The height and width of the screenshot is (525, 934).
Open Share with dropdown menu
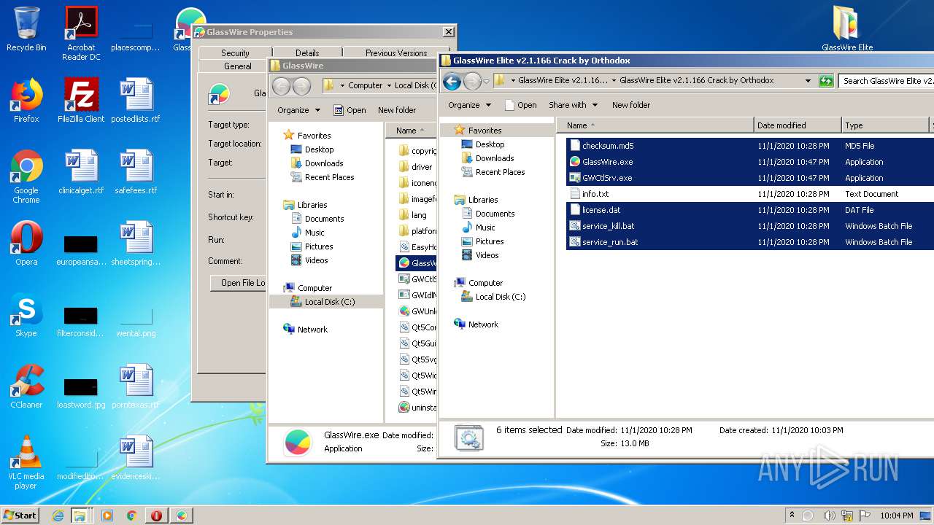[573, 105]
